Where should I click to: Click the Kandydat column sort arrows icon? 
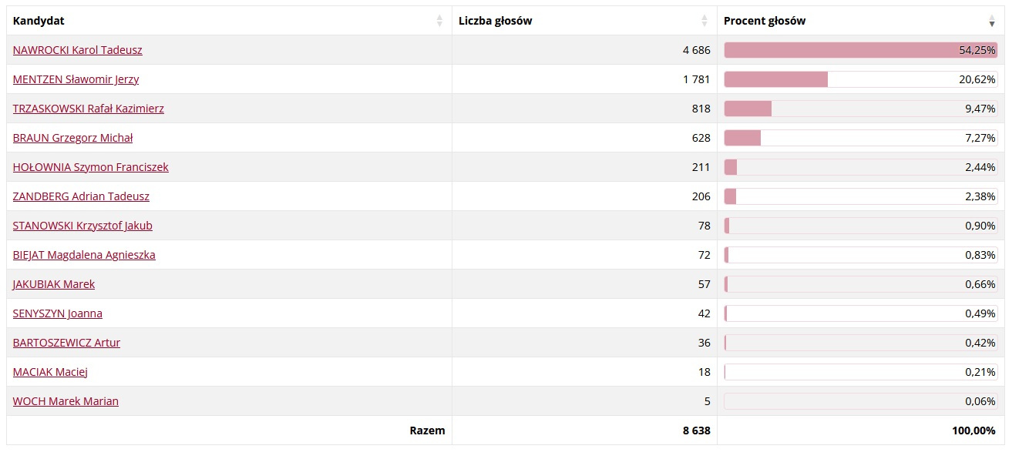439,21
